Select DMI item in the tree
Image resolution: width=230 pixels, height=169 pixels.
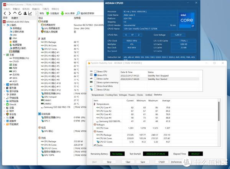coord(13,35)
